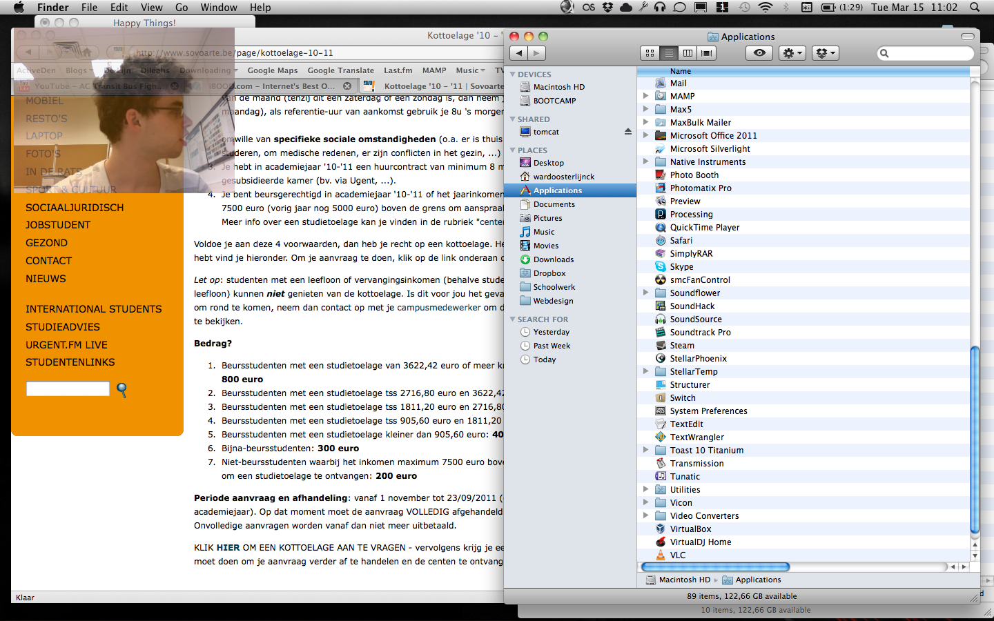Viewport: 994px width, 621px height.
Task: Open the Go menu
Action: [x=182, y=8]
